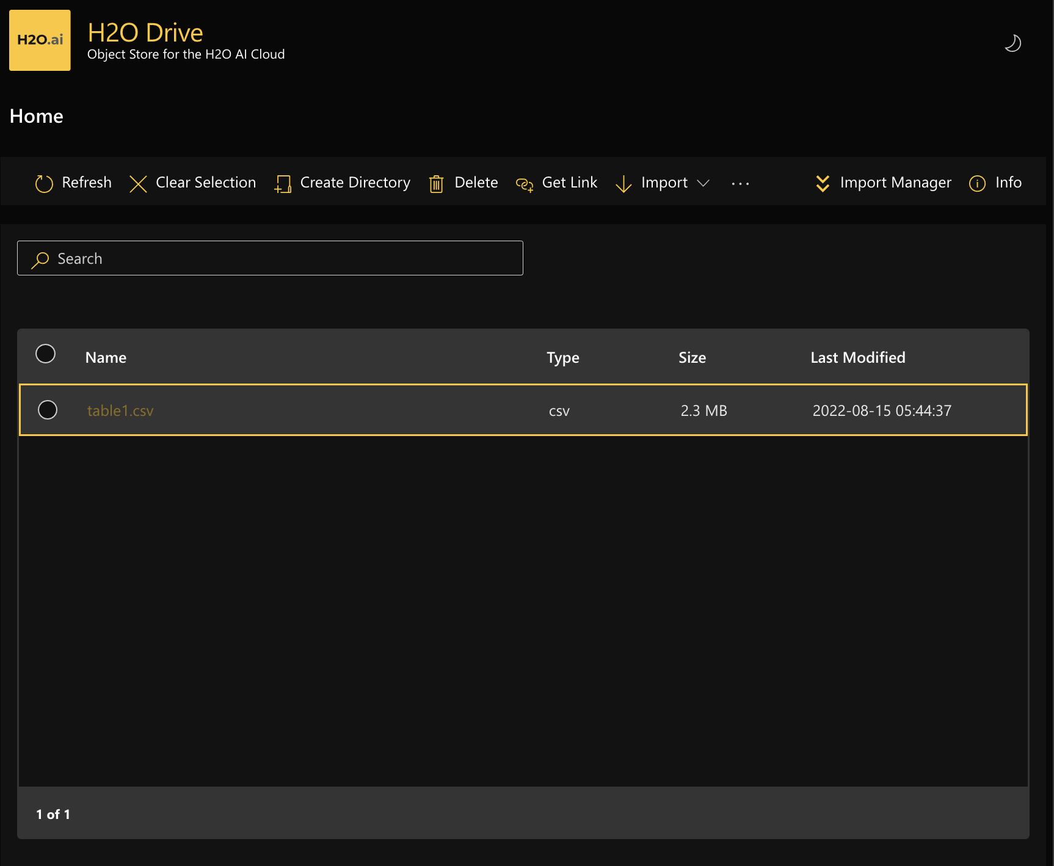Image resolution: width=1054 pixels, height=866 pixels.
Task: Sort by the Last Modified column header
Action: pos(857,358)
